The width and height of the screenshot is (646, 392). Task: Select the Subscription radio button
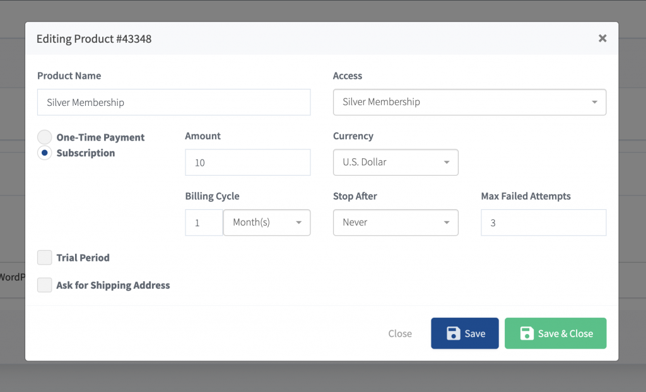[45, 153]
